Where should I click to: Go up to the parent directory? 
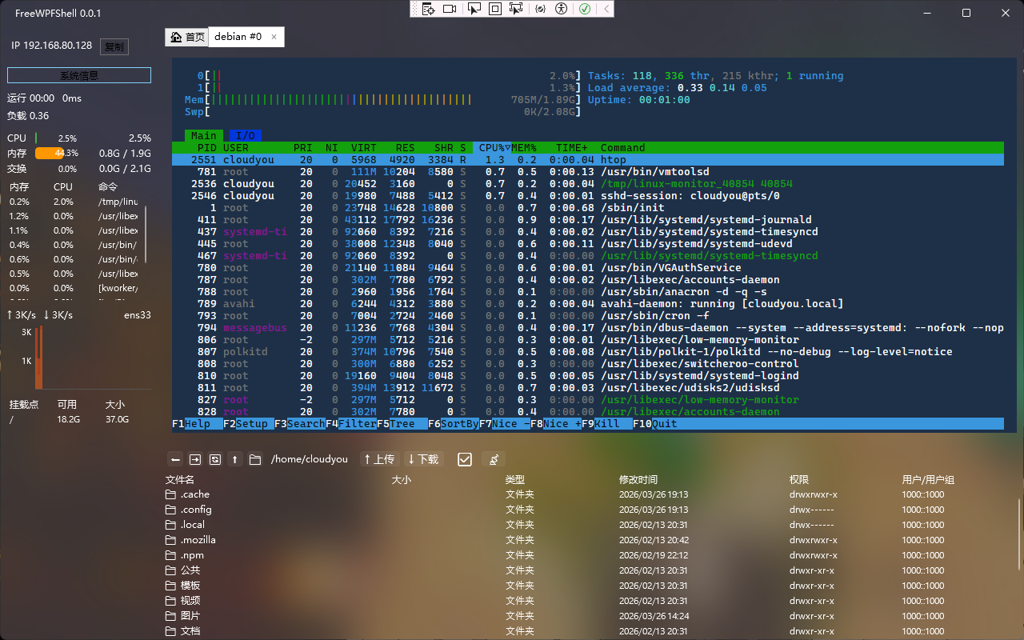pyautogui.click(x=235, y=459)
